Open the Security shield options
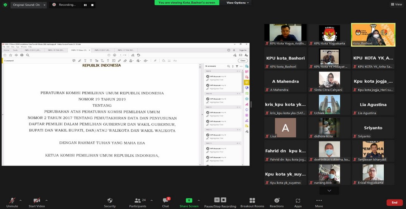The height and width of the screenshot is (209, 406). [x=110, y=202]
